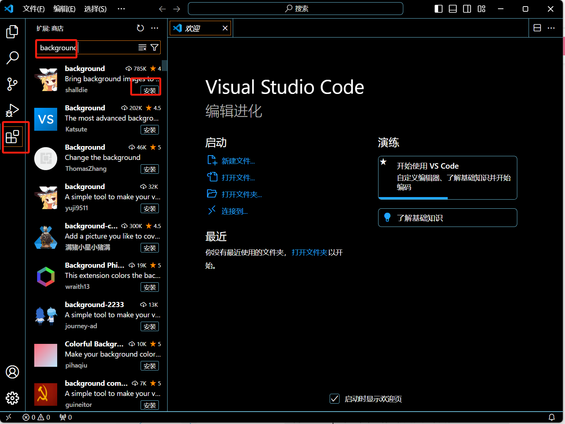Install journey-ad background-2233 extension

coord(150,326)
